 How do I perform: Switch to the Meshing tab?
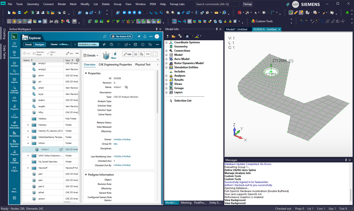click(x=186, y=203)
